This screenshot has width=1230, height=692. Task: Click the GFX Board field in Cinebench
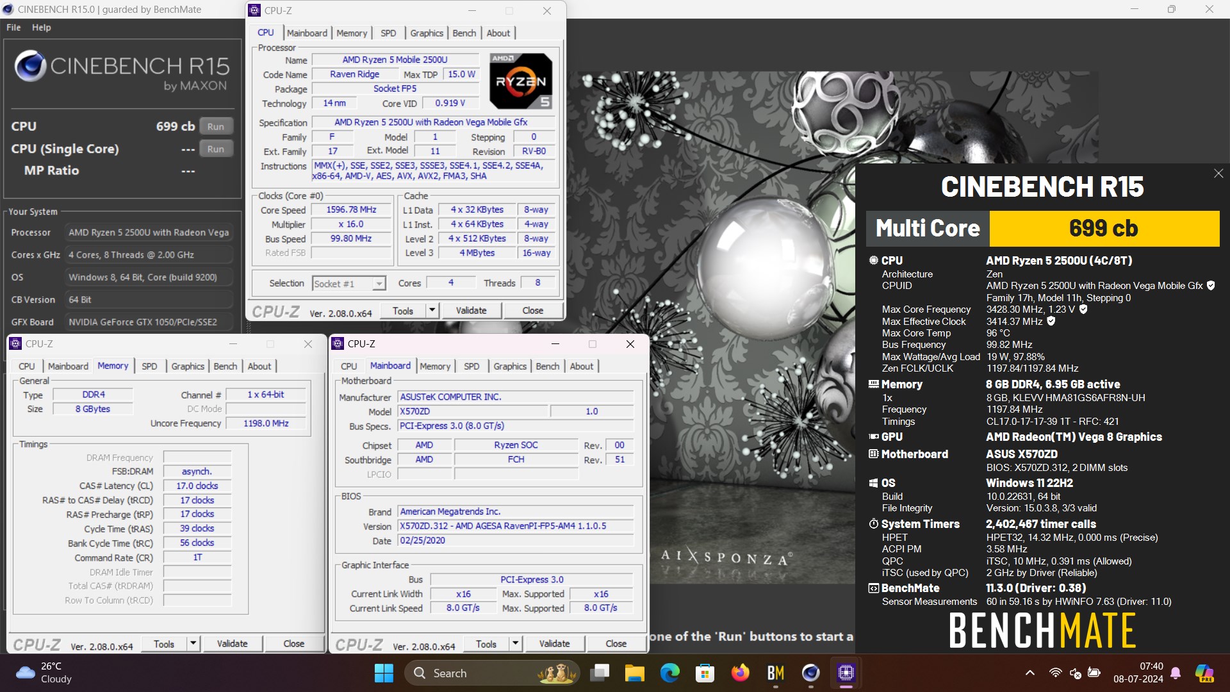148,322
